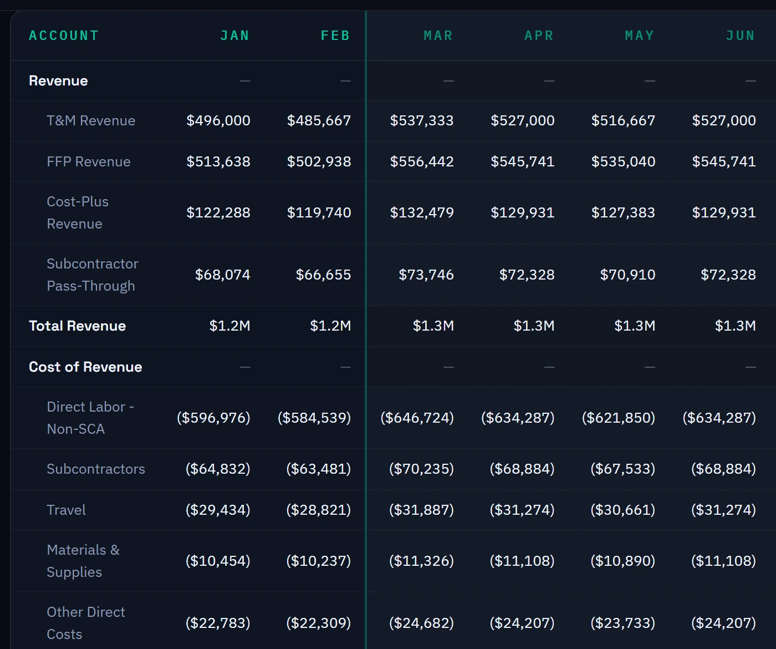Click the MAY column header
Screen dimensions: 776x649
(640, 36)
